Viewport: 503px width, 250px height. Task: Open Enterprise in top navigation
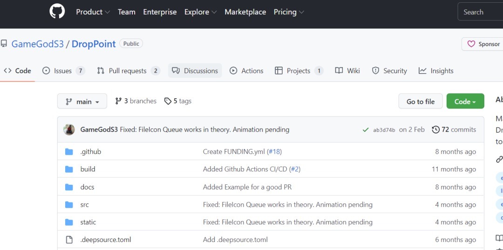[160, 12]
